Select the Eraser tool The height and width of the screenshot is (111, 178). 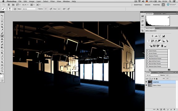click(2, 44)
